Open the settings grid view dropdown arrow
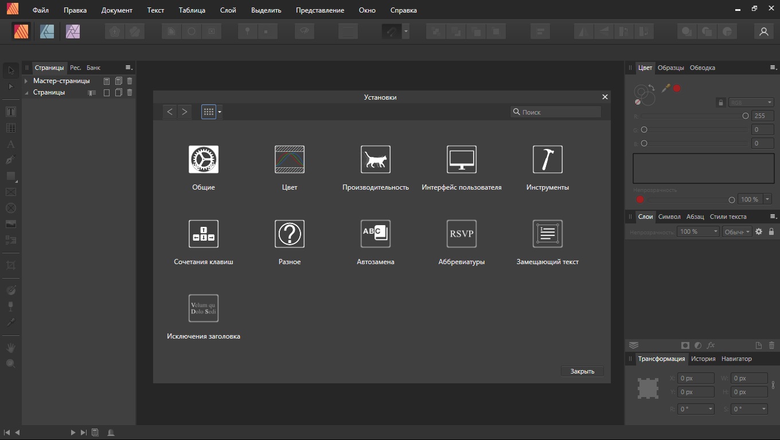 (220, 112)
